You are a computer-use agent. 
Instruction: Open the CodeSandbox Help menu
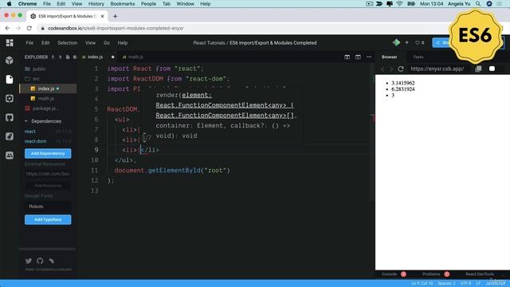tap(123, 42)
